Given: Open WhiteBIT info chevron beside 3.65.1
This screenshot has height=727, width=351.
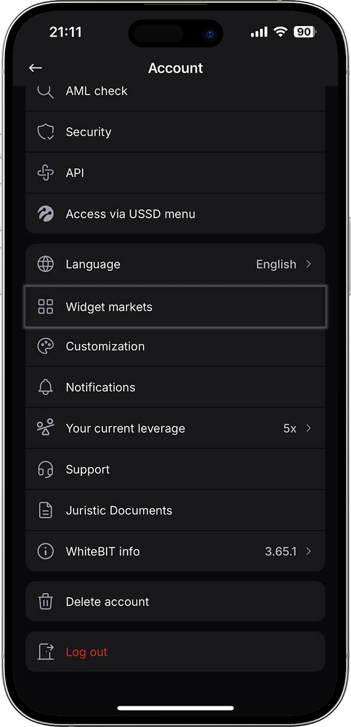Looking at the screenshot, I should point(308,551).
